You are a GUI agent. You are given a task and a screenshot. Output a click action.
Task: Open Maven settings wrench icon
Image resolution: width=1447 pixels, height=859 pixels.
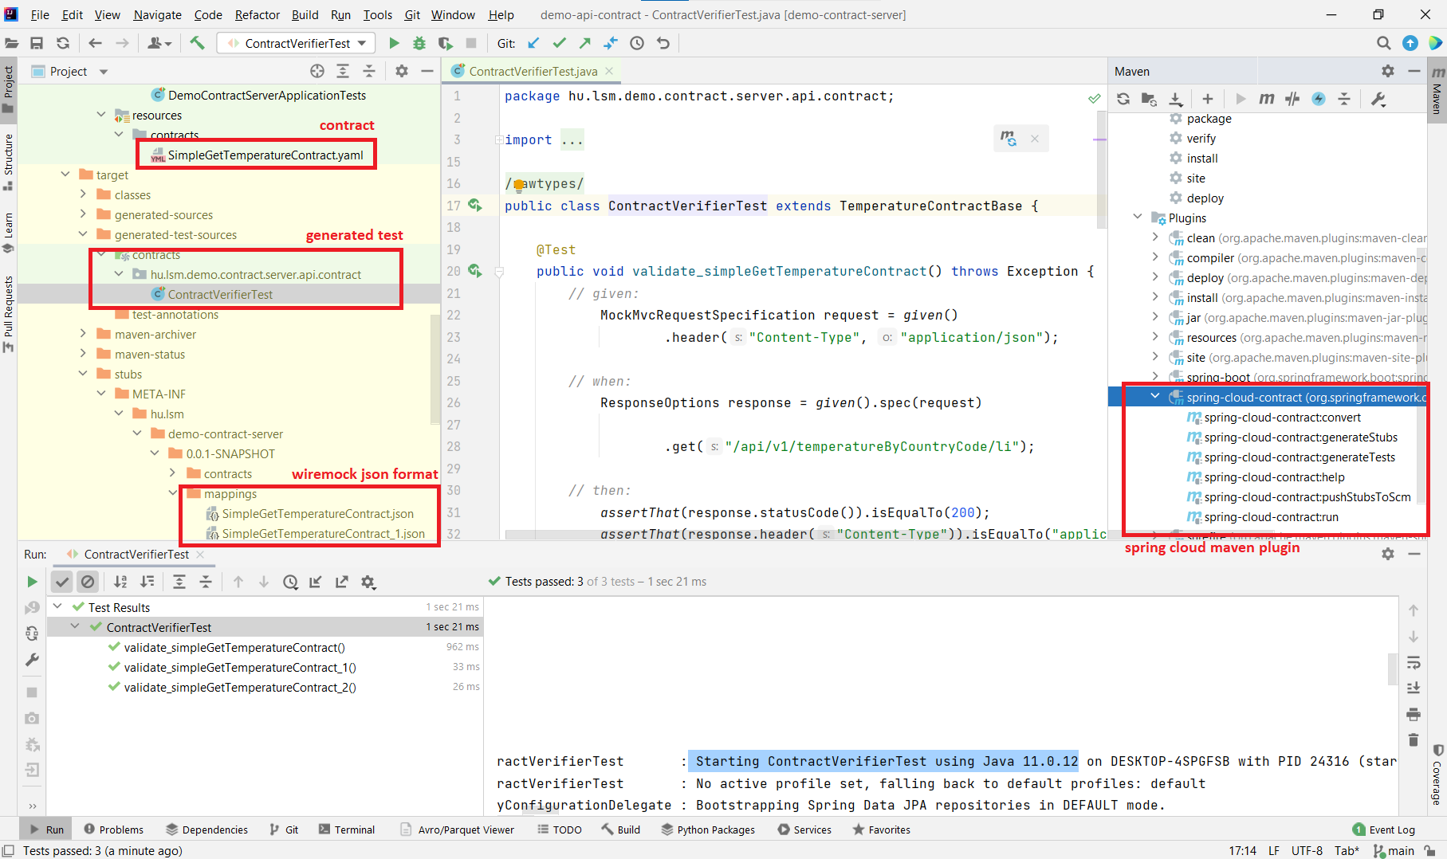click(1378, 99)
